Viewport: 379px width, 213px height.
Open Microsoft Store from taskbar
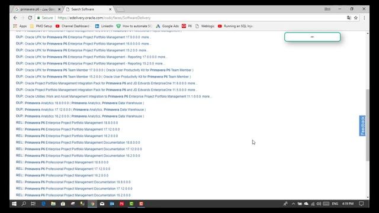63,204
